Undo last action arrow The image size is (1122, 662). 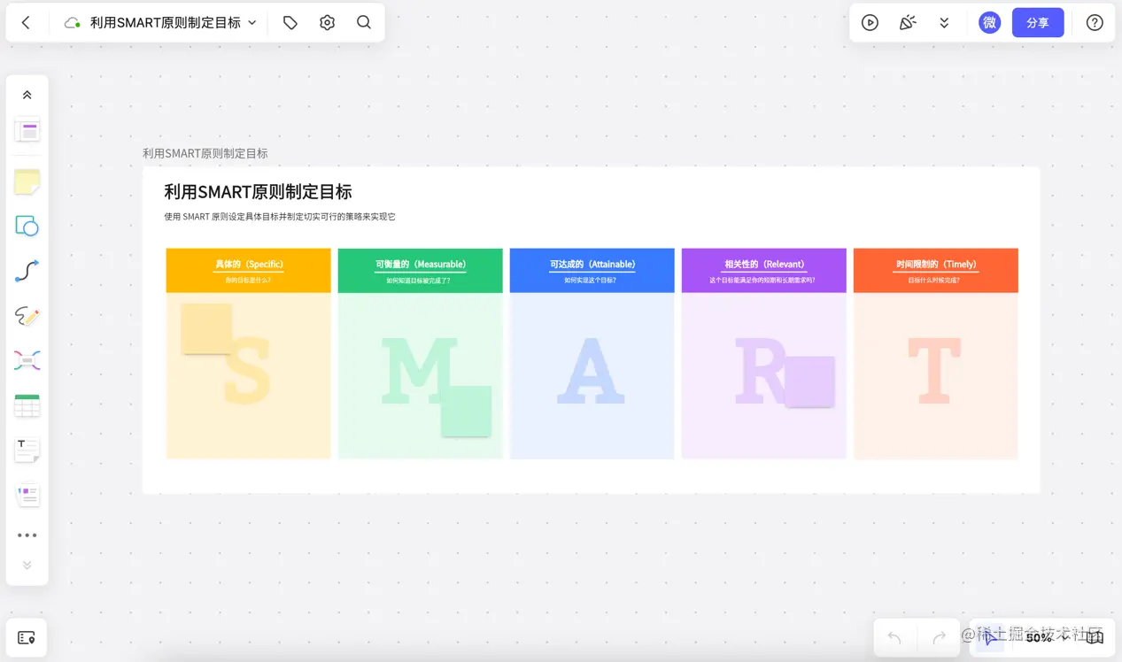(x=894, y=637)
